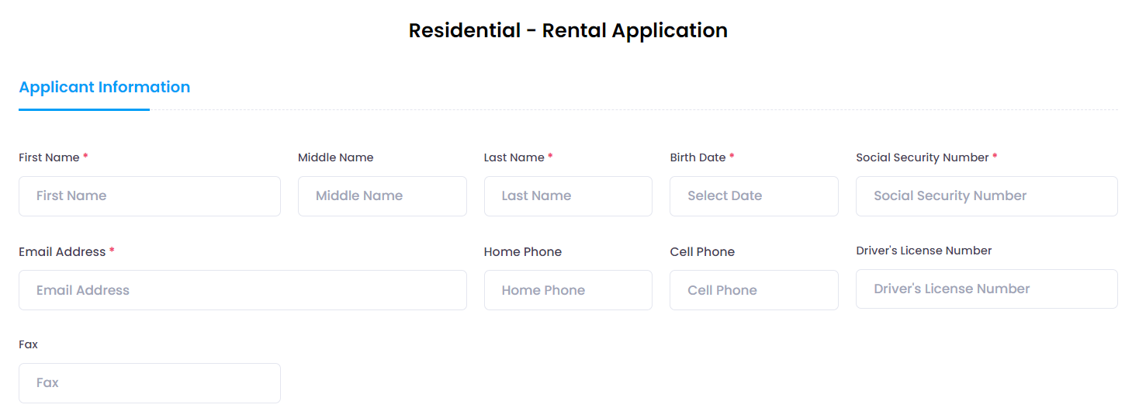Screen dimensions: 1139x415
Task: Click the Social Security Number input
Action: coord(986,196)
